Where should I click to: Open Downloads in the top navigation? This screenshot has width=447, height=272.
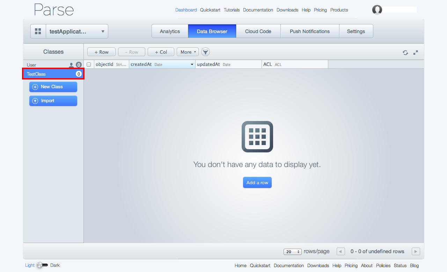coord(287,10)
